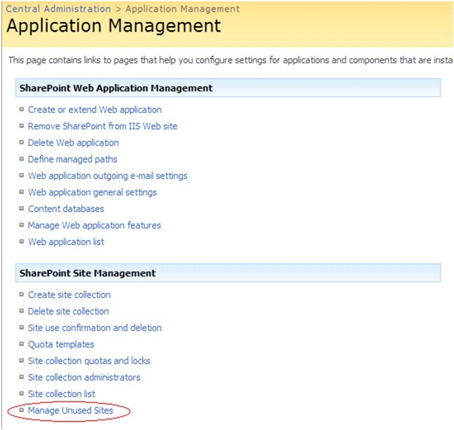This screenshot has height=430, width=454.
Task: Click bullet icon beside Quota templates
Action: (21, 343)
